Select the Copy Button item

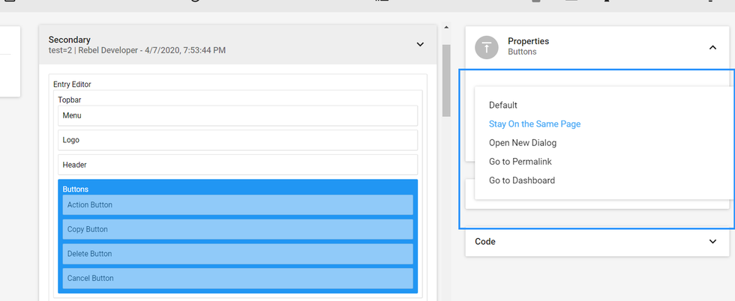click(x=237, y=229)
